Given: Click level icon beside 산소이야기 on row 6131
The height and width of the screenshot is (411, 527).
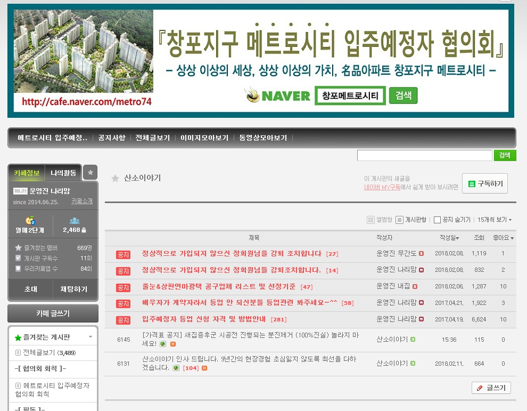Looking at the screenshot, I should coord(413,364).
